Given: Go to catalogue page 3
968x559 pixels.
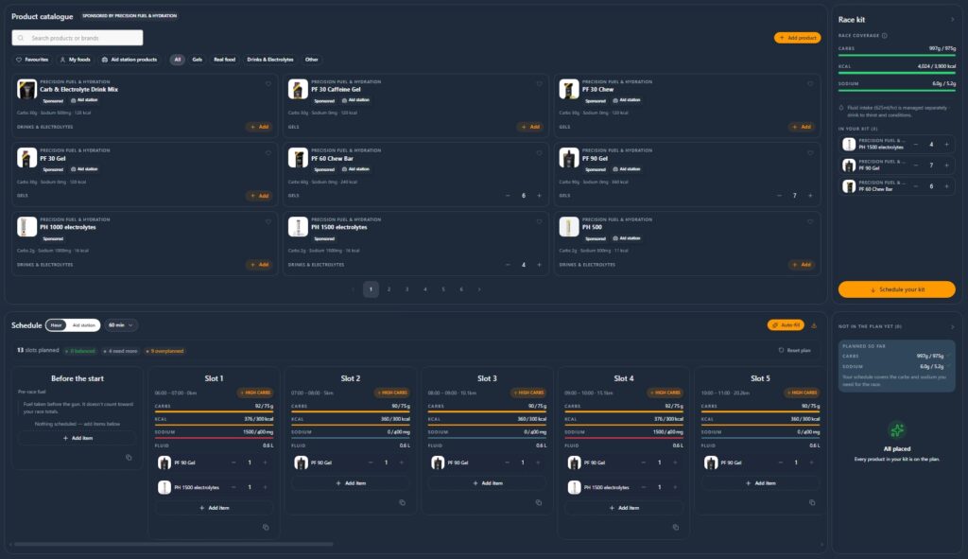Looking at the screenshot, I should pyautogui.click(x=406, y=289).
